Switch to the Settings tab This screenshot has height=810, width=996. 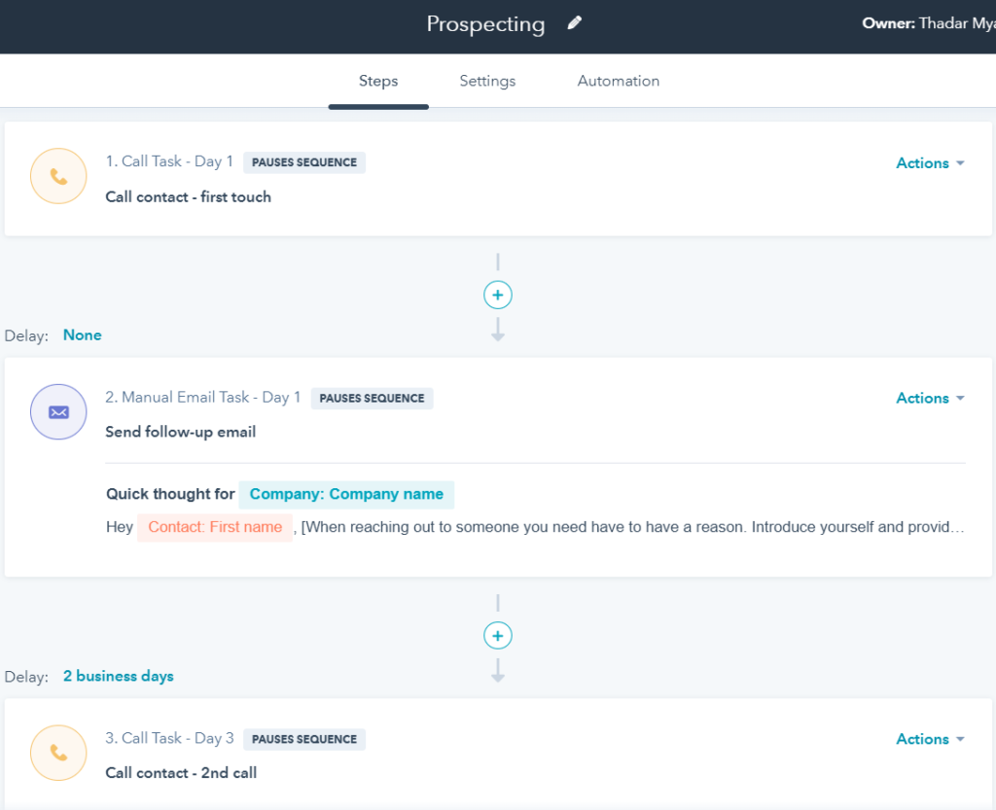pyautogui.click(x=487, y=81)
